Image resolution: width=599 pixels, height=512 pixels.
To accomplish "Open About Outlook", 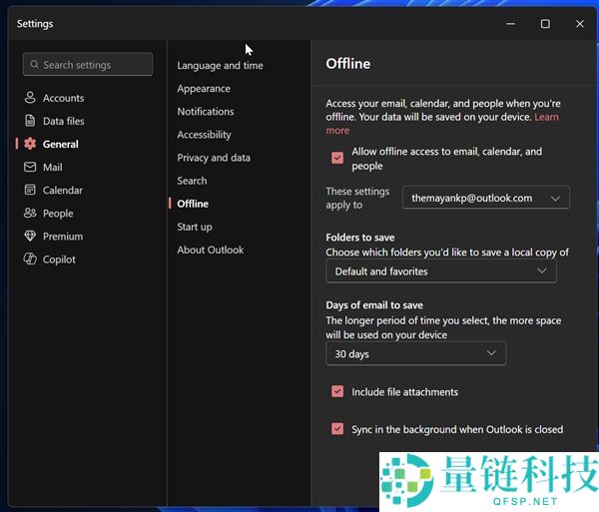I will pos(210,250).
